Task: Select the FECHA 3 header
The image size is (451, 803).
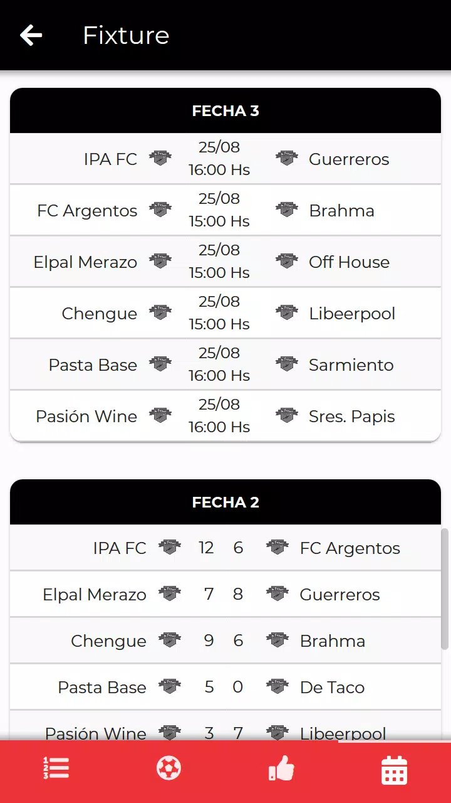Action: coord(225,111)
